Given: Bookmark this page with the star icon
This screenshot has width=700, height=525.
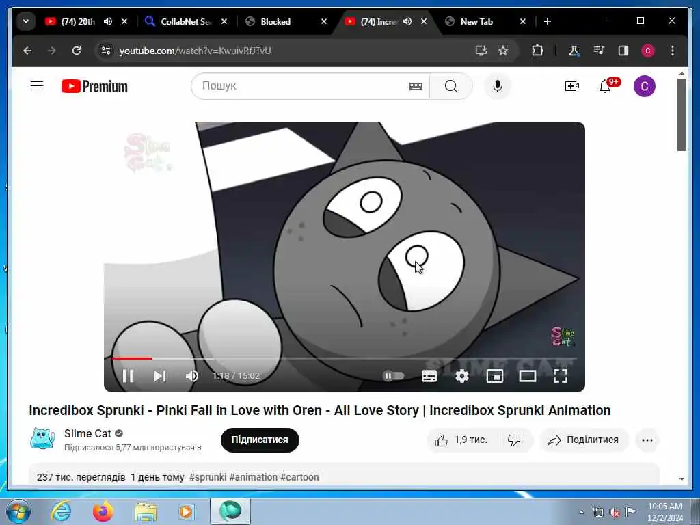Looking at the screenshot, I should tap(503, 51).
